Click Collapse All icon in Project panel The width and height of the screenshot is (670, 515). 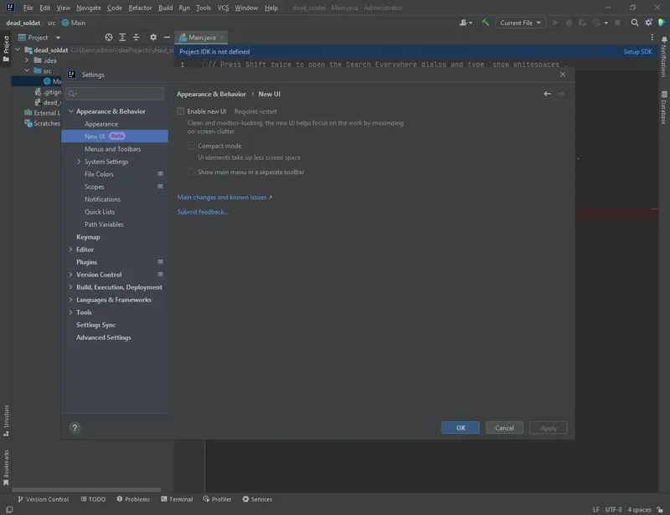click(x=134, y=38)
